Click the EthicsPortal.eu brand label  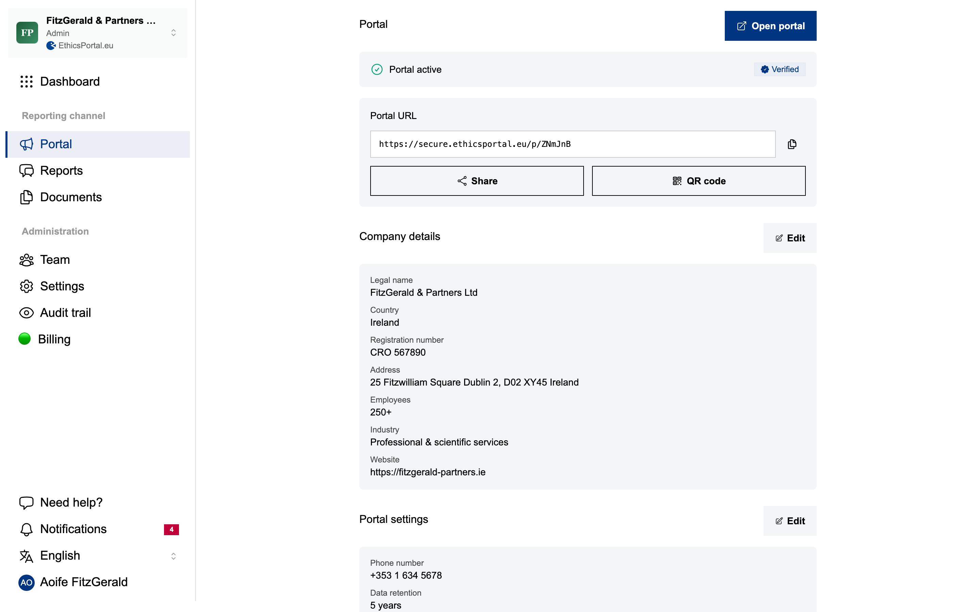point(86,46)
